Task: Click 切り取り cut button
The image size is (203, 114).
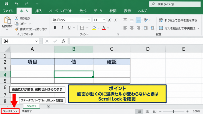Action: click(x=23, y=18)
